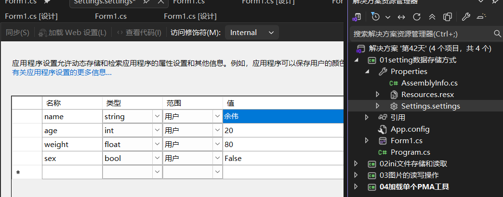Viewport: 503px width, 197px height.
Task: Collapse all nodes in Solution Explorer
Action: tap(432, 17)
